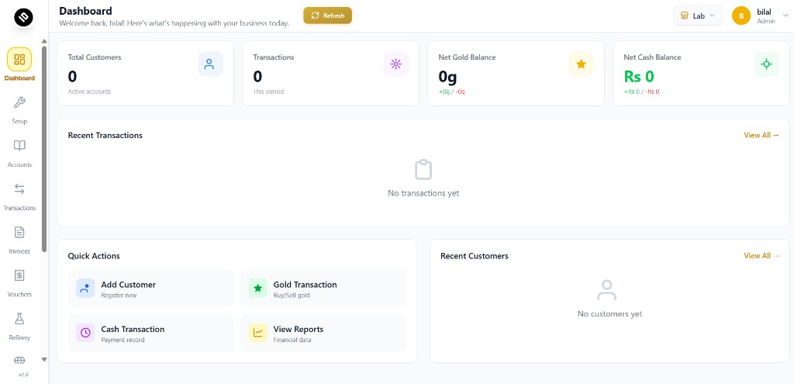Select the Invoices menu label

point(19,251)
